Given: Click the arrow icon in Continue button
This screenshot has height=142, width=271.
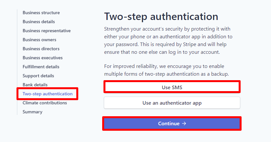Looking at the screenshot, I should click(x=184, y=124).
